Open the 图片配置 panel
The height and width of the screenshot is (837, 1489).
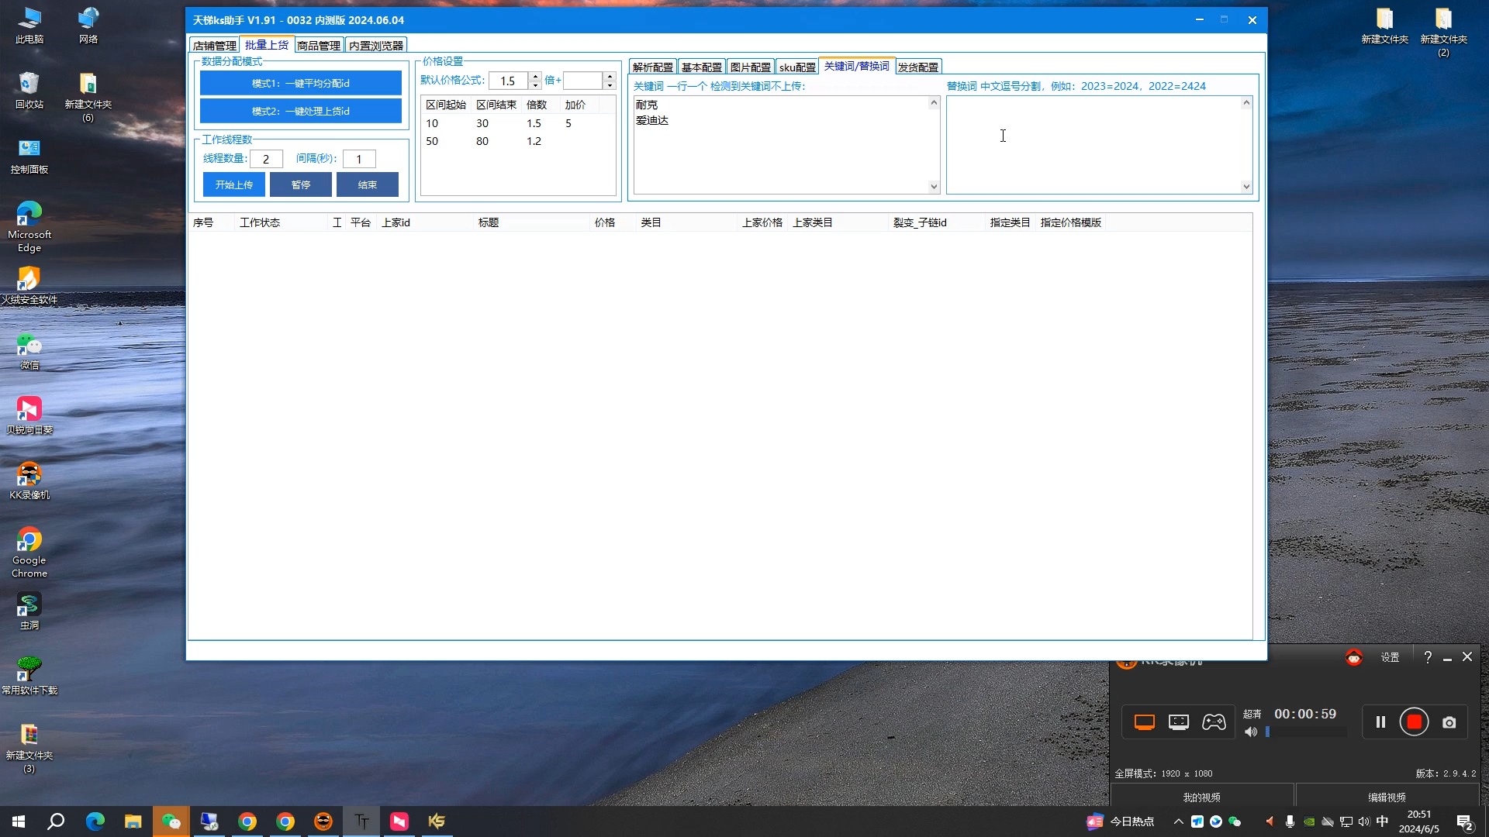coord(751,67)
